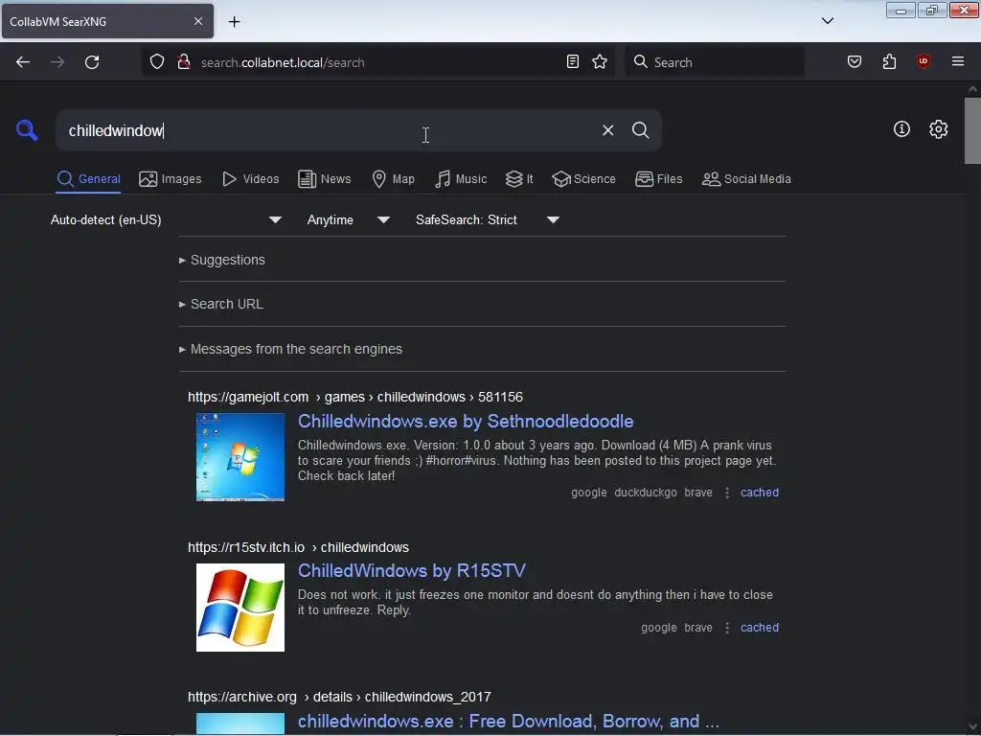Switch to the Map category
The image size is (981, 736).
pyautogui.click(x=393, y=179)
